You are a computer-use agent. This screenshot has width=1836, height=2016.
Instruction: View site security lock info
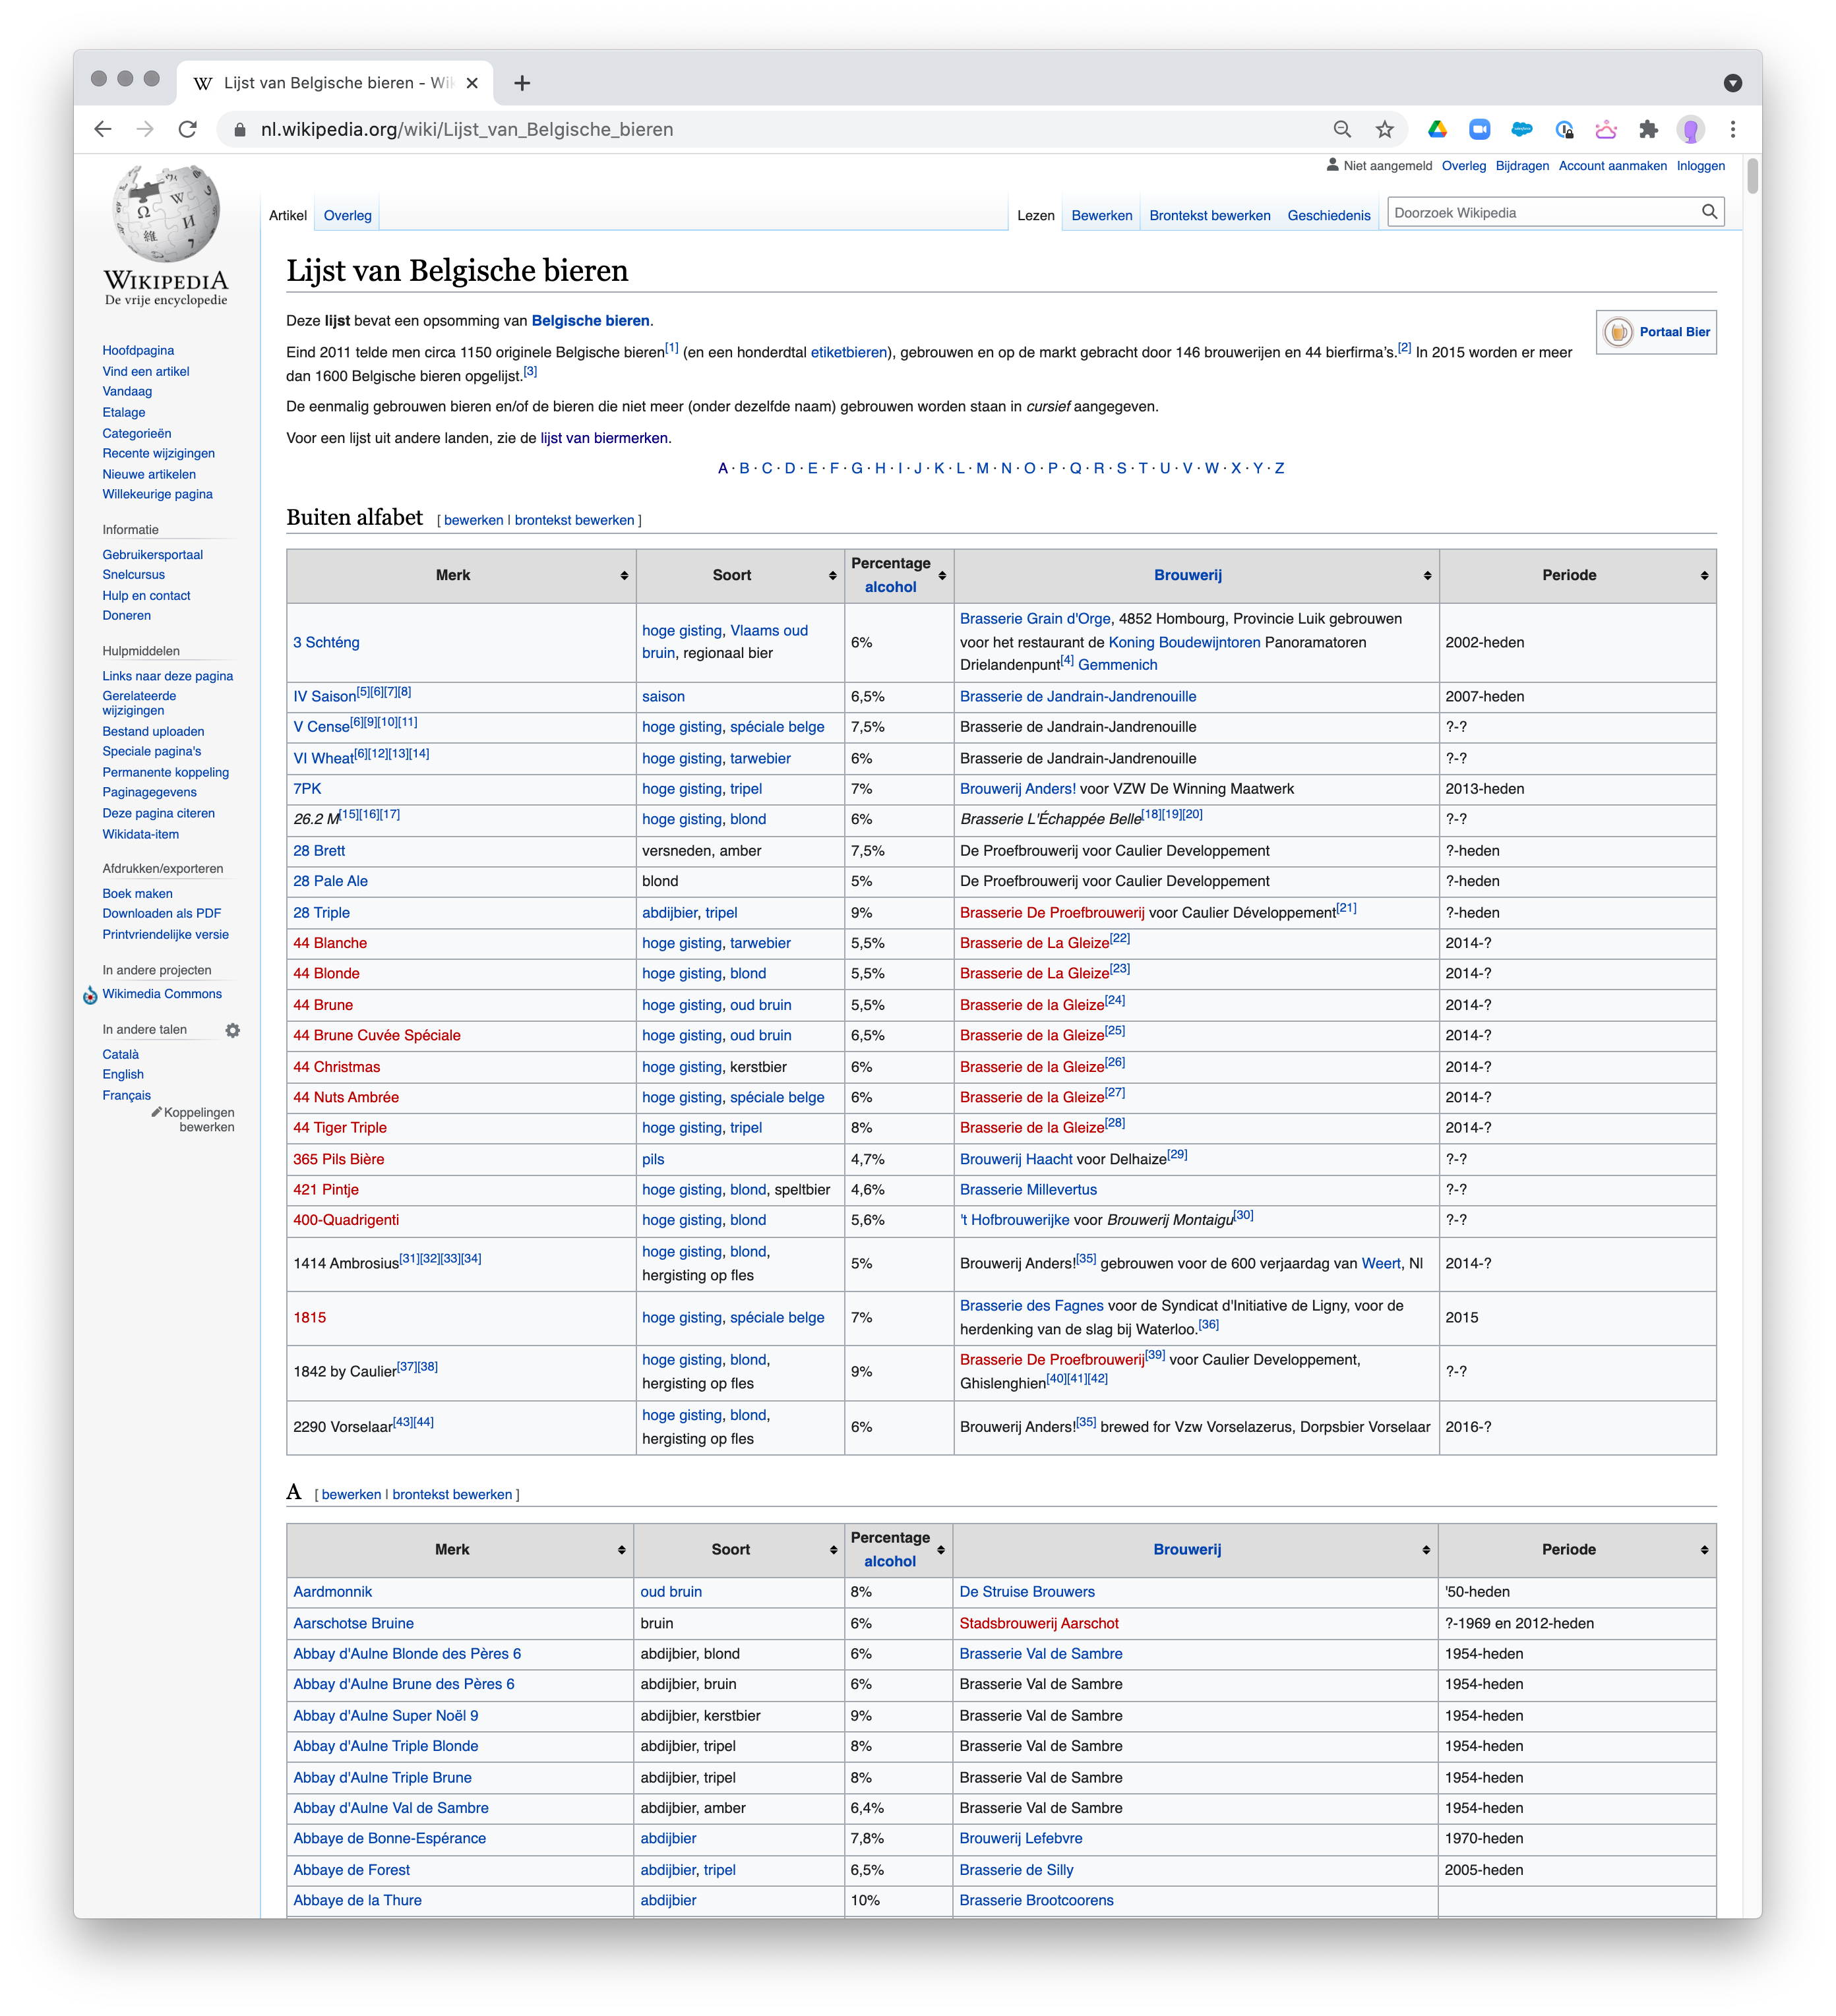tap(239, 129)
